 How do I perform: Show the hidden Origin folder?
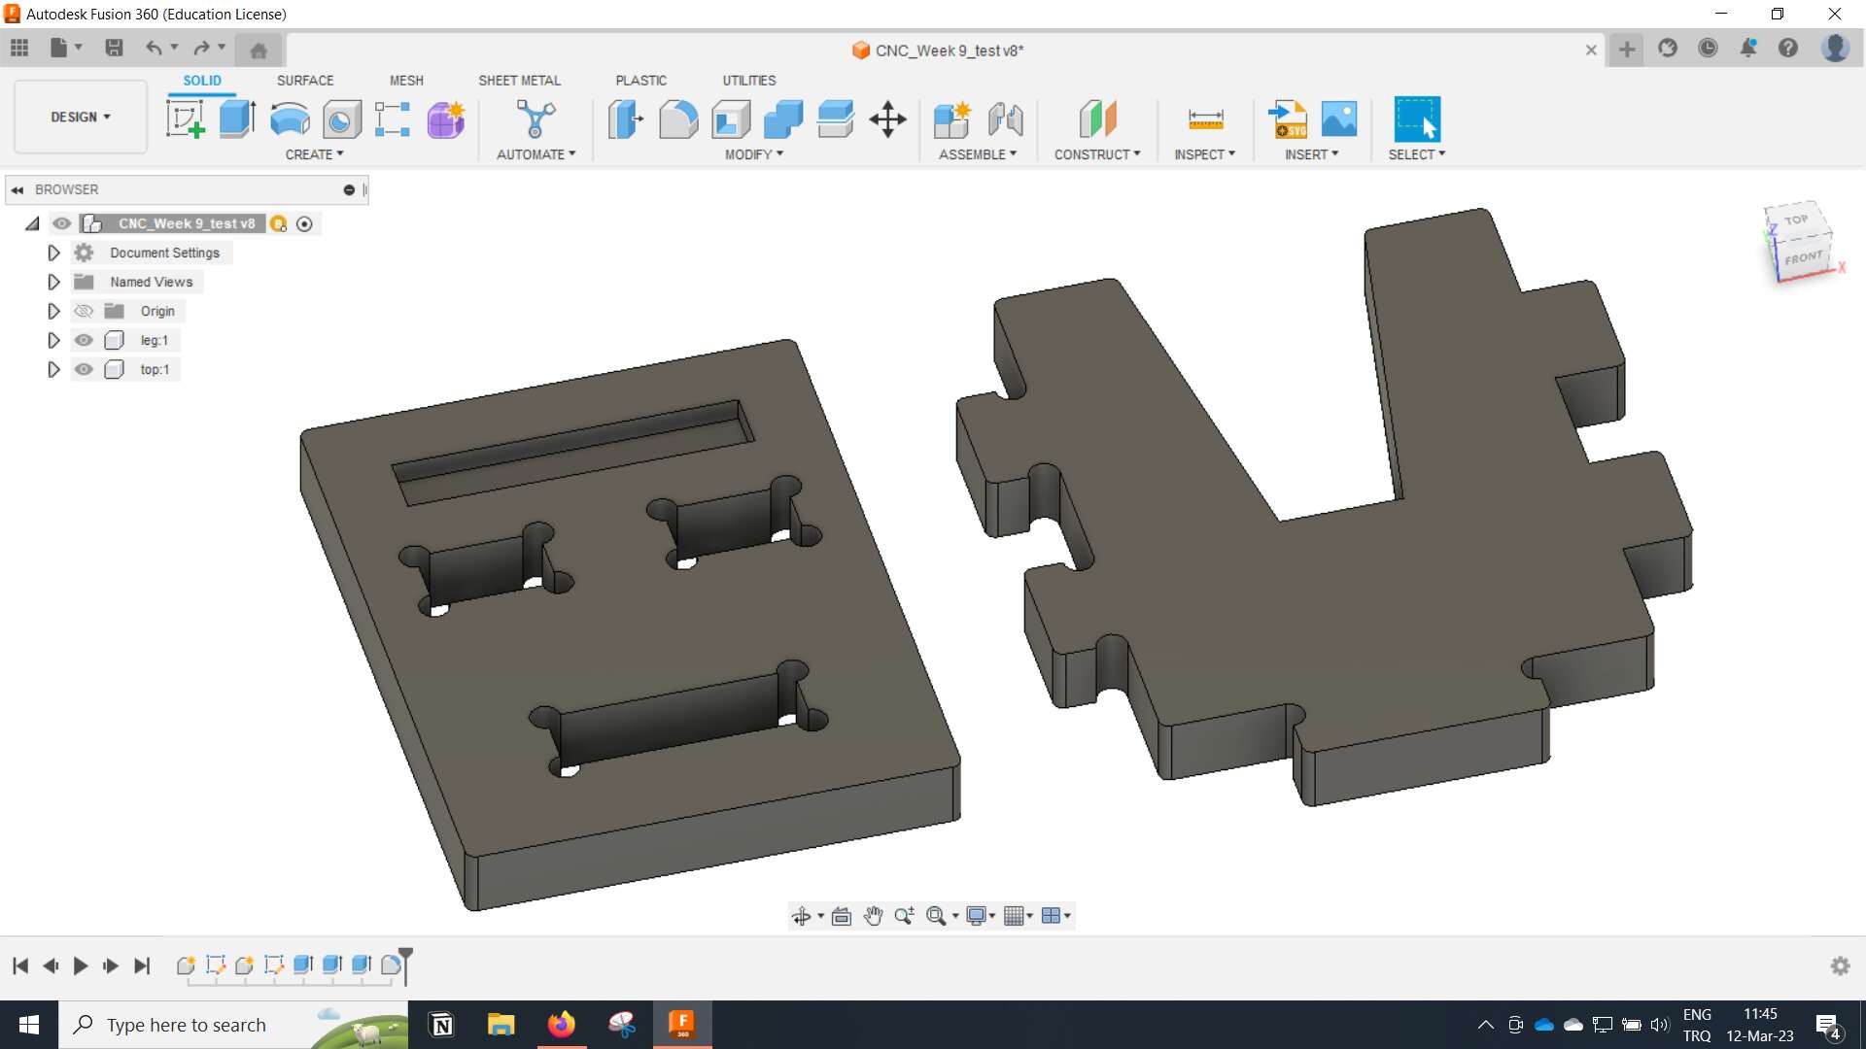(x=84, y=311)
